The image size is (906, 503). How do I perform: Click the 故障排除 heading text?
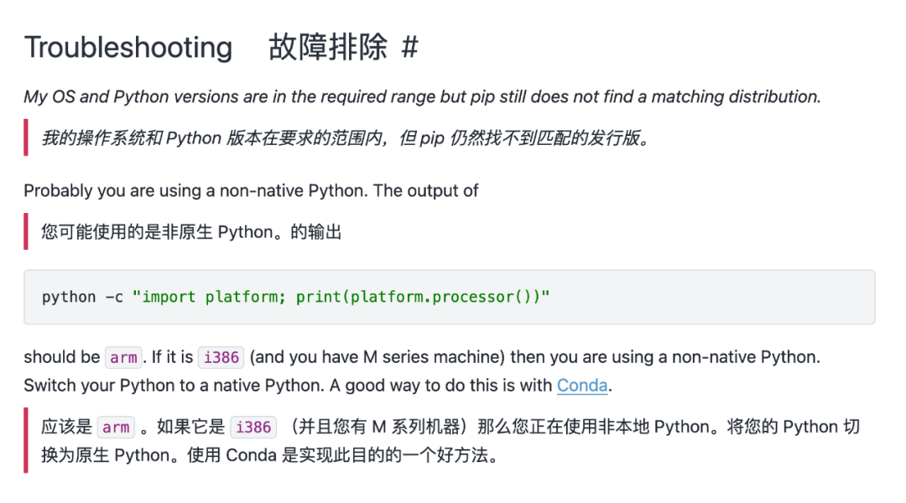(327, 48)
